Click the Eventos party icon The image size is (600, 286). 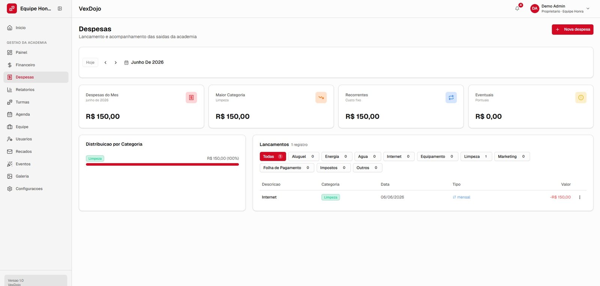[10, 164]
